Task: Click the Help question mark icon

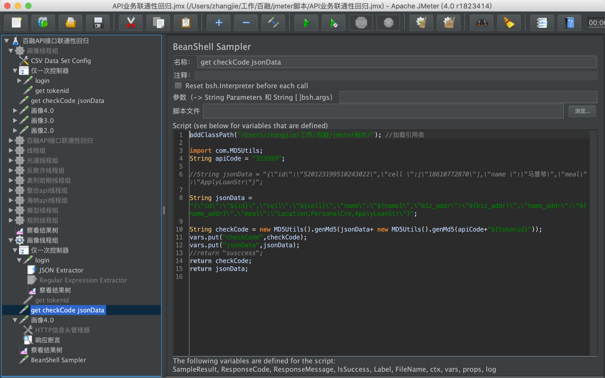Action: (569, 23)
